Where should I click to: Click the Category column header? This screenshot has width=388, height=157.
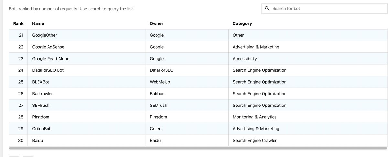pos(242,23)
